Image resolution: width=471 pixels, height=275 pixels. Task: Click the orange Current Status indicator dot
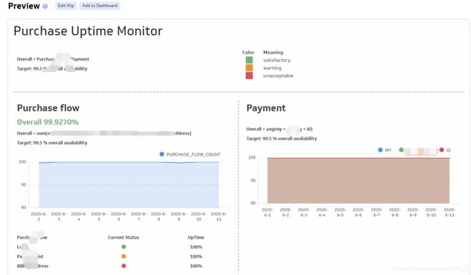point(123,256)
